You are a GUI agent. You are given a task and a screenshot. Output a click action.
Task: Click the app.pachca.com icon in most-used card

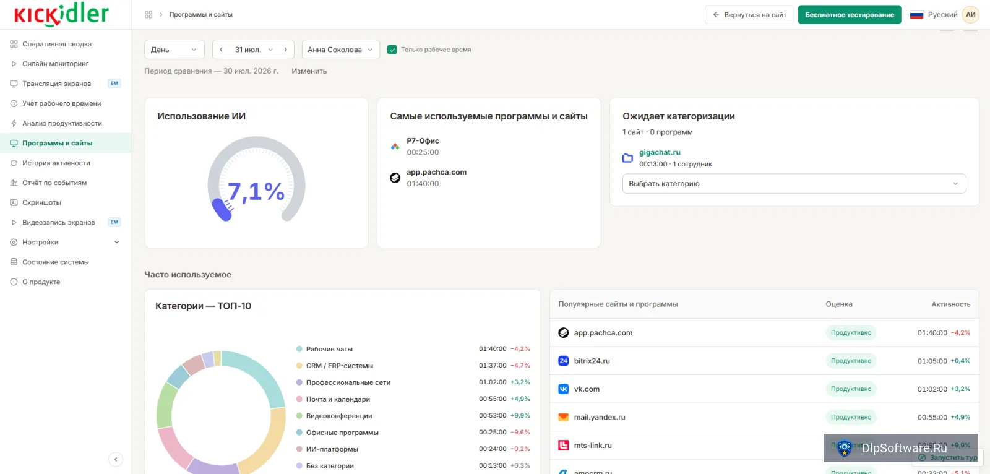395,178
